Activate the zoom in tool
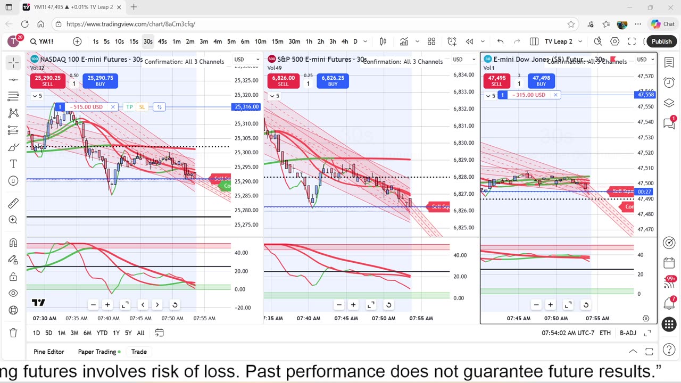681x383 pixels. 13,220
